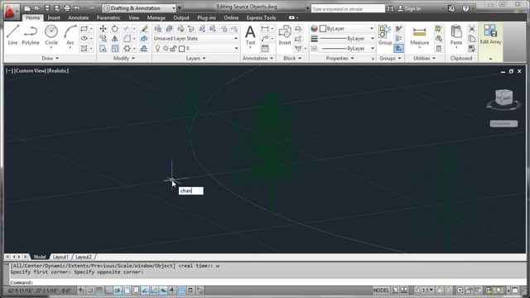Select the Polyline tool

click(x=31, y=35)
